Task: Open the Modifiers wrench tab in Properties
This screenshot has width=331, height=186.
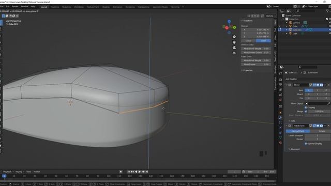Action: pyautogui.click(x=280, y=118)
